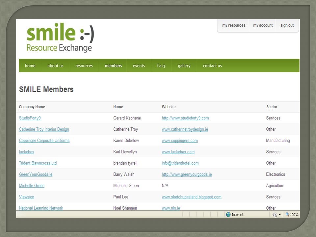Screen dimensions: 316x237
Task: Open the GreenYourGoods.ie company link
Action: pos(36,174)
